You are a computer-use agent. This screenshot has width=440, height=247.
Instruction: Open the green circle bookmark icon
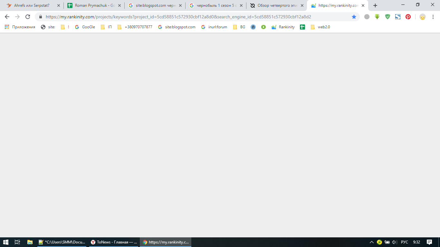(263, 27)
